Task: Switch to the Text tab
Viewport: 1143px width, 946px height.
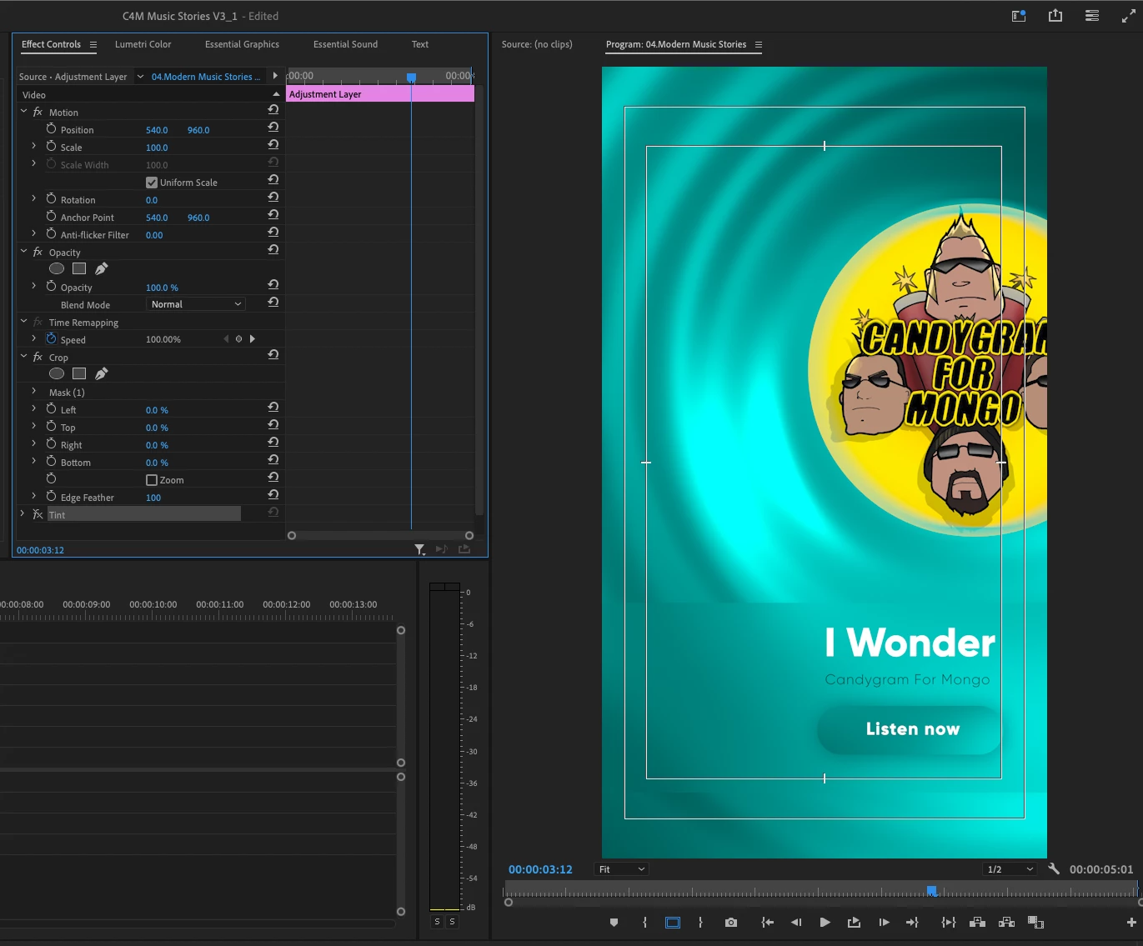Action: 420,44
